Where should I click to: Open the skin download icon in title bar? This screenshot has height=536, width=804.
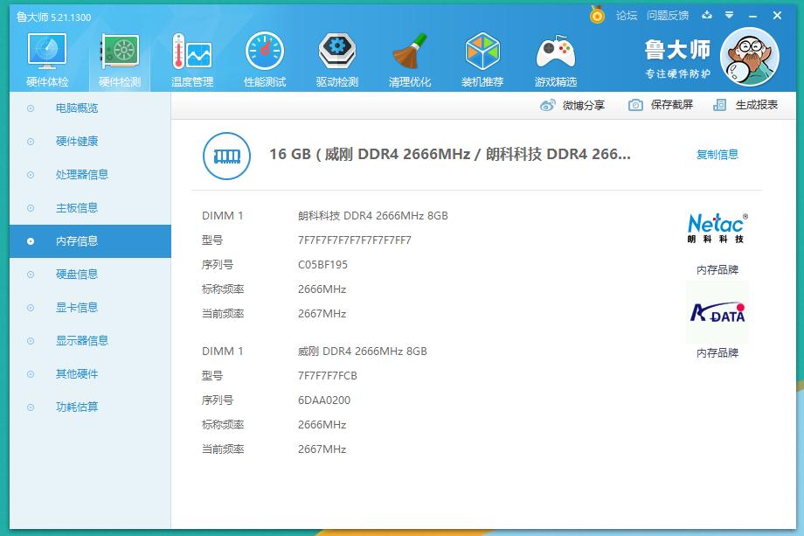(x=709, y=15)
